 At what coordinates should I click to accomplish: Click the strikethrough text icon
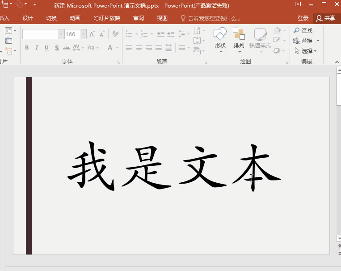point(66,48)
